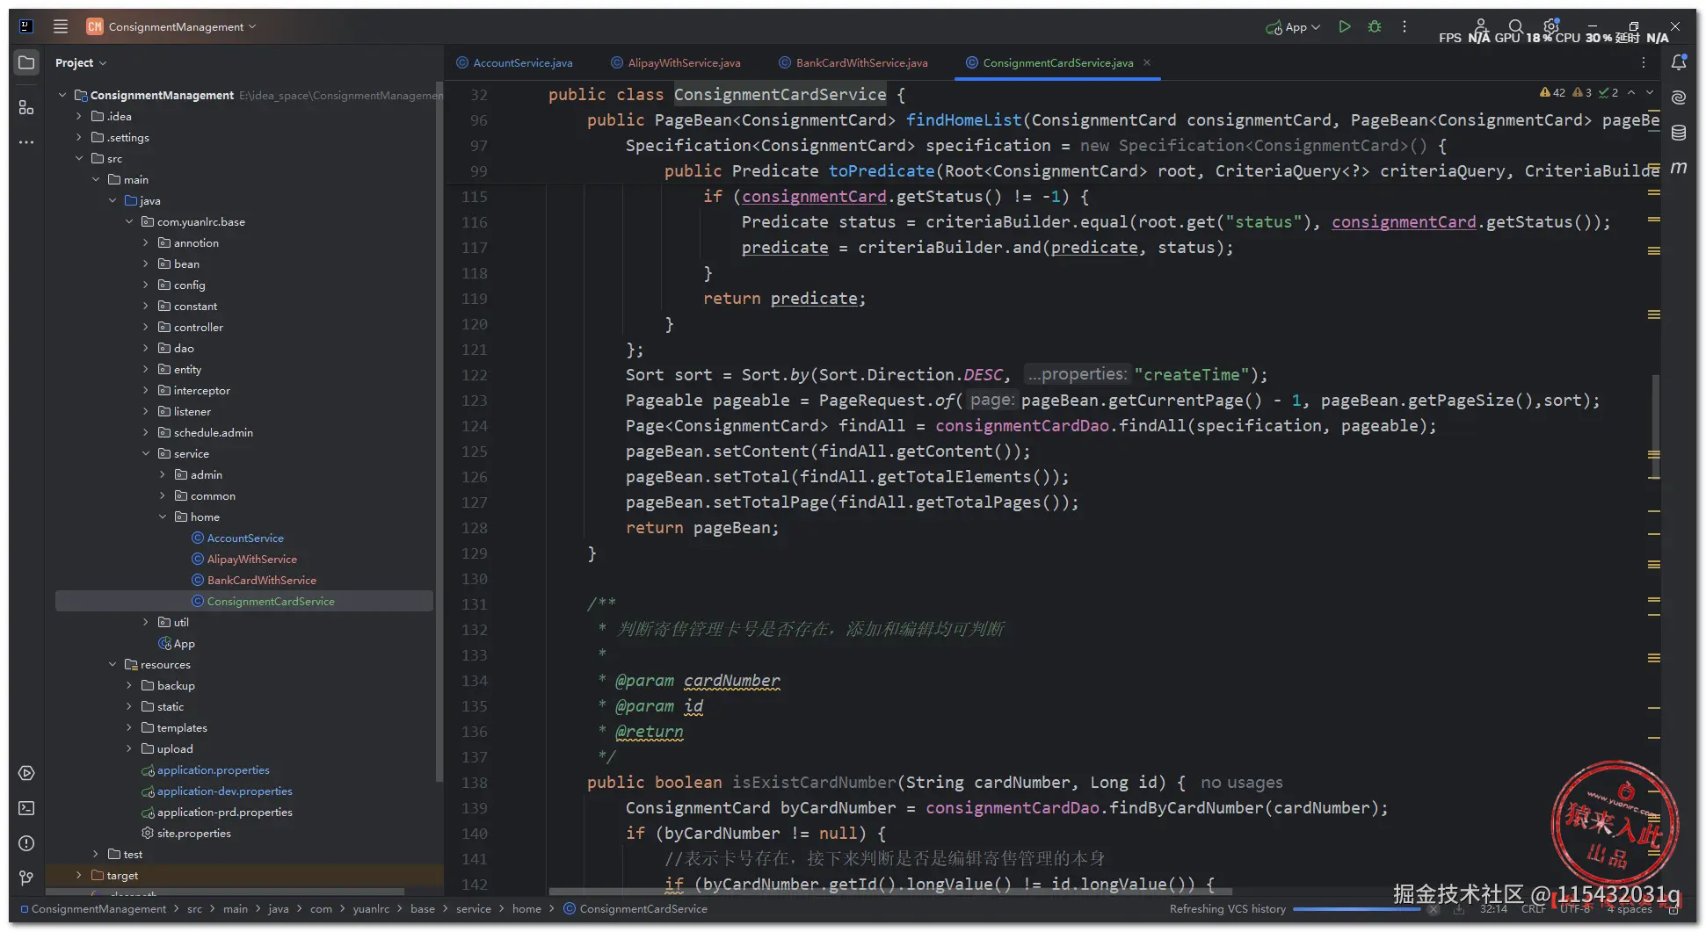
Task: Select the schedule.admin package
Action: tap(205, 432)
